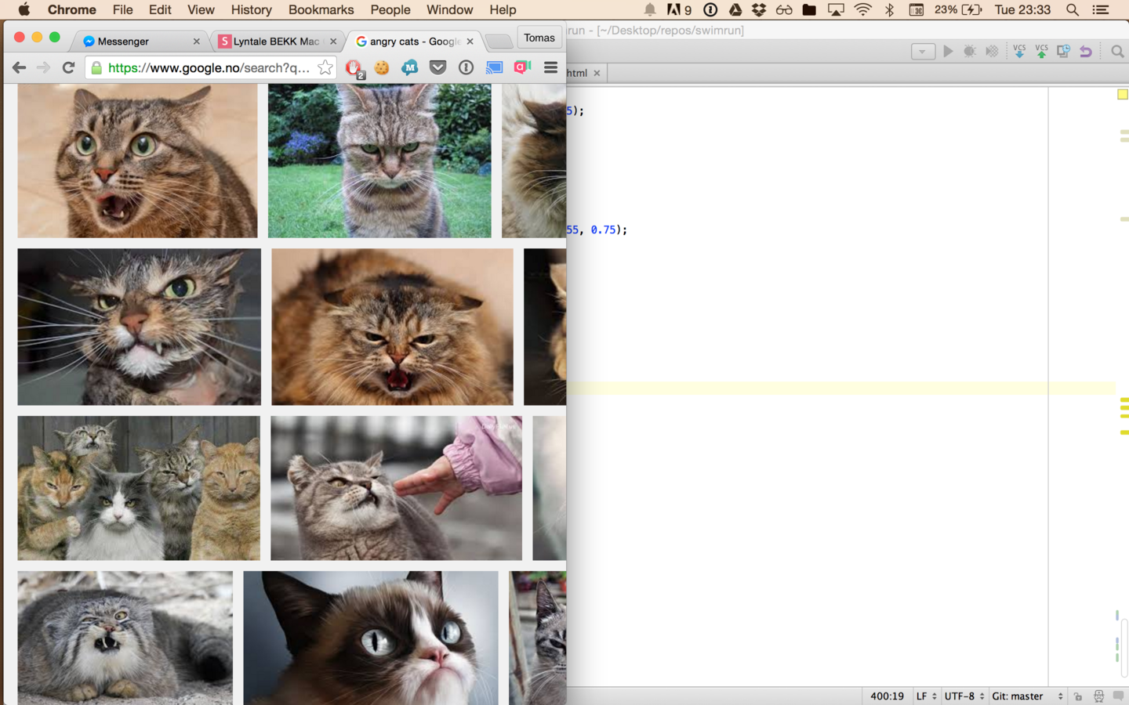The width and height of the screenshot is (1129, 705).
Task: Reload the angry cats search page
Action: (68, 67)
